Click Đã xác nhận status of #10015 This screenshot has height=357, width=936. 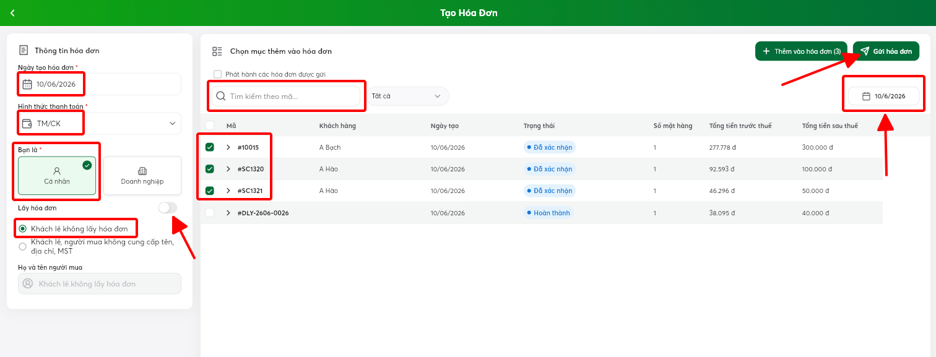pos(550,147)
